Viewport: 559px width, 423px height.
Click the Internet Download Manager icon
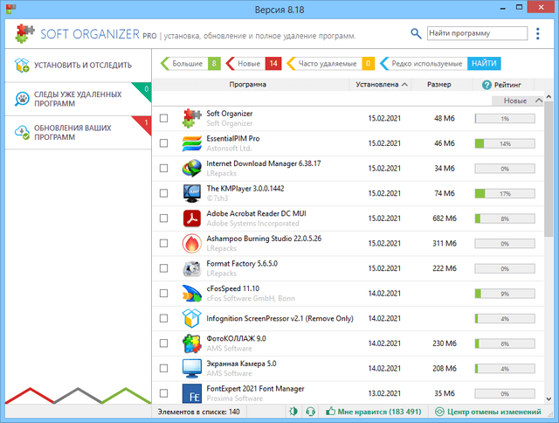coord(192,169)
